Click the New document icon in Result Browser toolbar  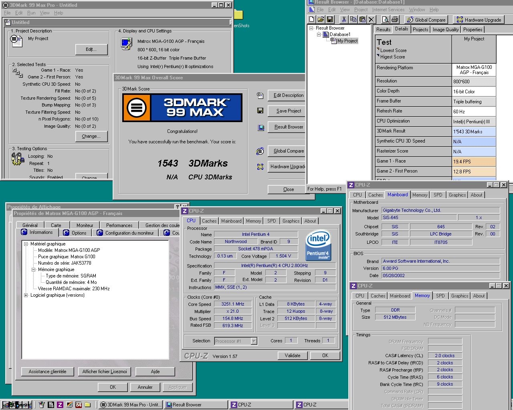[312, 19]
